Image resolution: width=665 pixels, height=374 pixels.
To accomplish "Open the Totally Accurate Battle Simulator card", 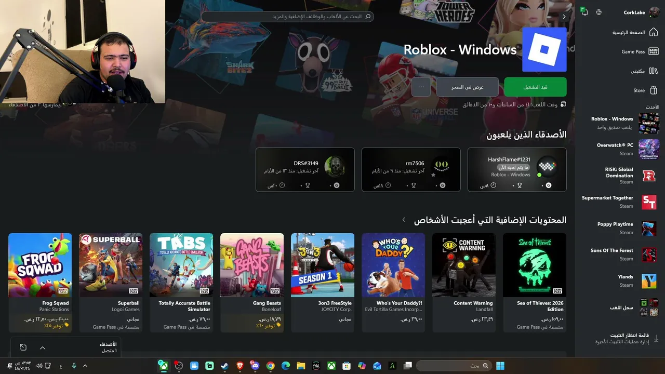I will (x=181, y=282).
